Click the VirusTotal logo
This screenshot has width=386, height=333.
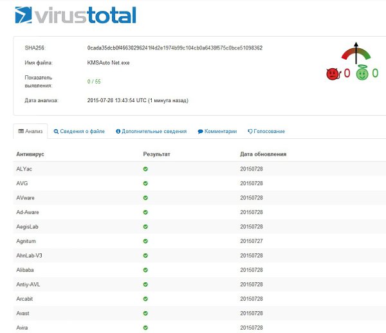[75, 15]
